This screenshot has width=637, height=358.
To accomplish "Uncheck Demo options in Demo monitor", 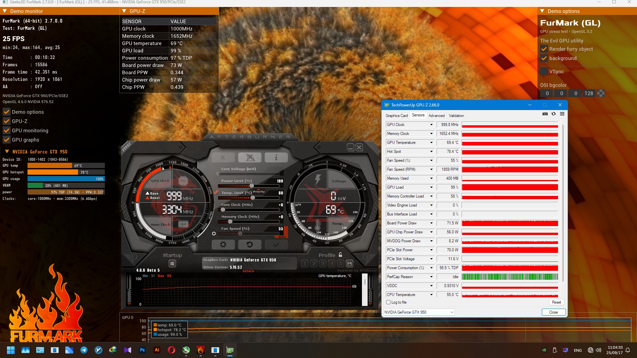I will [7, 112].
